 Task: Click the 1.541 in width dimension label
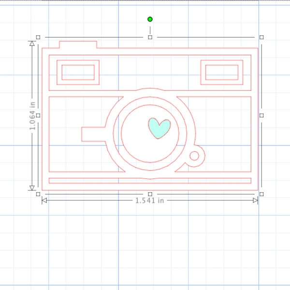coord(150,201)
